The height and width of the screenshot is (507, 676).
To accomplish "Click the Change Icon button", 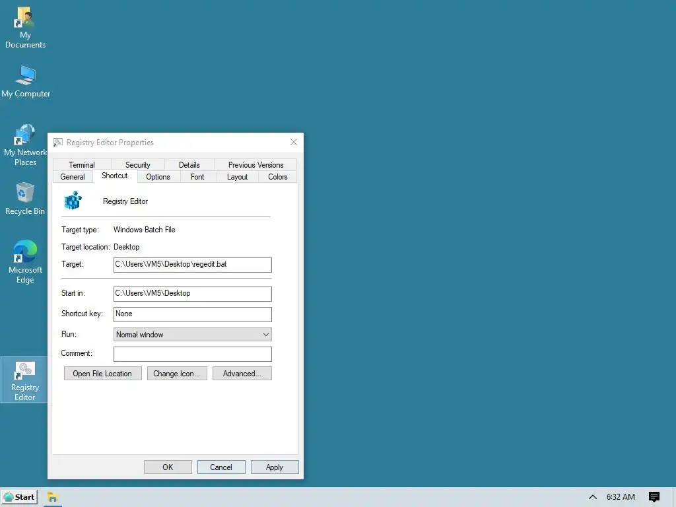I will click(x=177, y=374).
